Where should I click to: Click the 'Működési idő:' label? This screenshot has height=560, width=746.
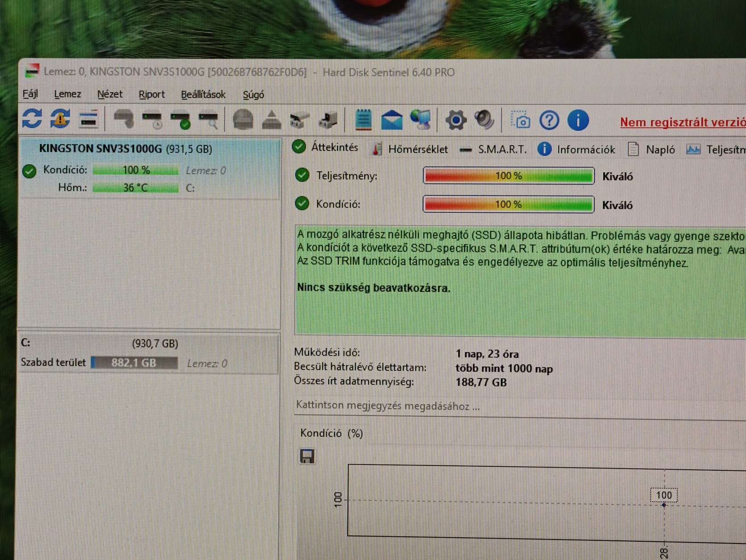point(327,352)
